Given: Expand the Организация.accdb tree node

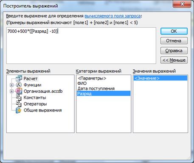Looking at the screenshot, I should [x=11, y=91].
